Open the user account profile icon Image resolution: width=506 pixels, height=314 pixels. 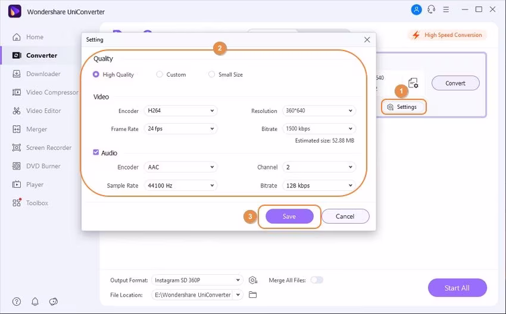(416, 10)
